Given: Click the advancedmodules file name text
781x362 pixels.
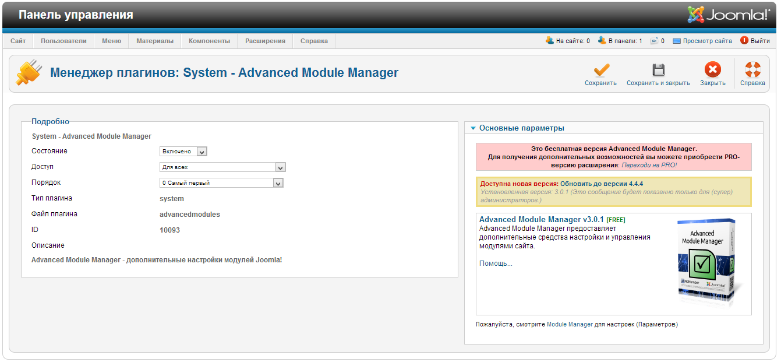Looking at the screenshot, I should click(x=190, y=215).
